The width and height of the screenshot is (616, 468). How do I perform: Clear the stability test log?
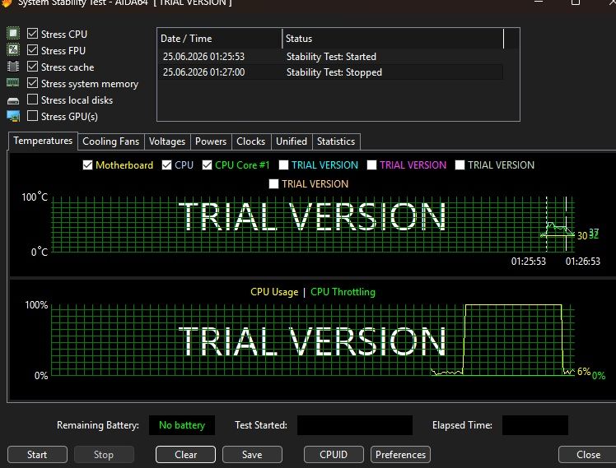[185, 455]
